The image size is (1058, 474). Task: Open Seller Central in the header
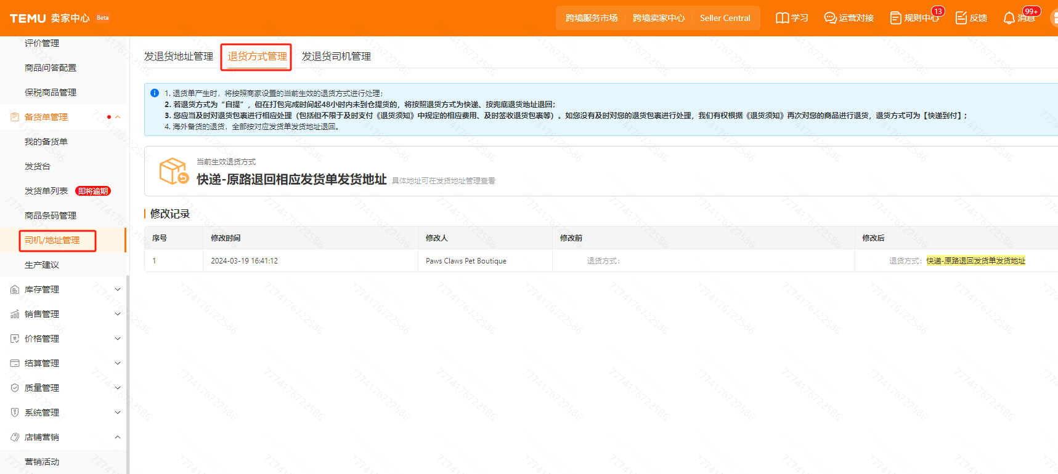coord(725,18)
